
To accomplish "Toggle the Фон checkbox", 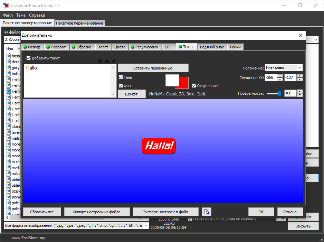I will click(x=121, y=86).
